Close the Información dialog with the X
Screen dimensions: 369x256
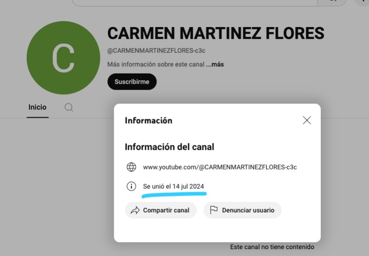(x=307, y=120)
